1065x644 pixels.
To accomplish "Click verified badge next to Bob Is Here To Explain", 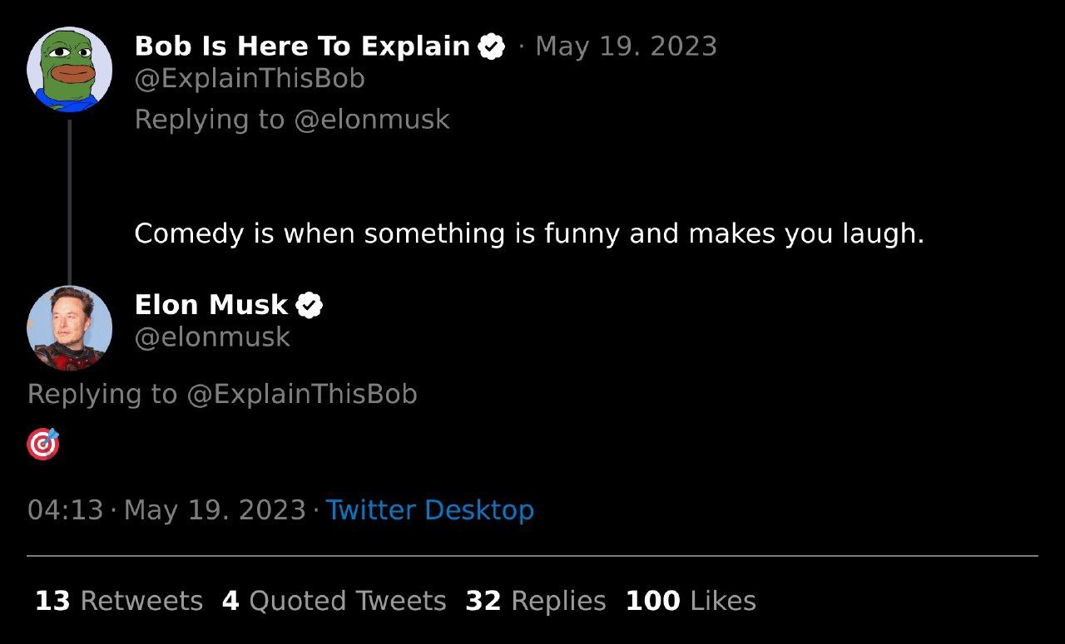I will 492,47.
